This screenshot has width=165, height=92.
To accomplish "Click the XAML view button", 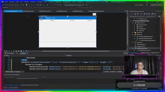I will (23, 53).
